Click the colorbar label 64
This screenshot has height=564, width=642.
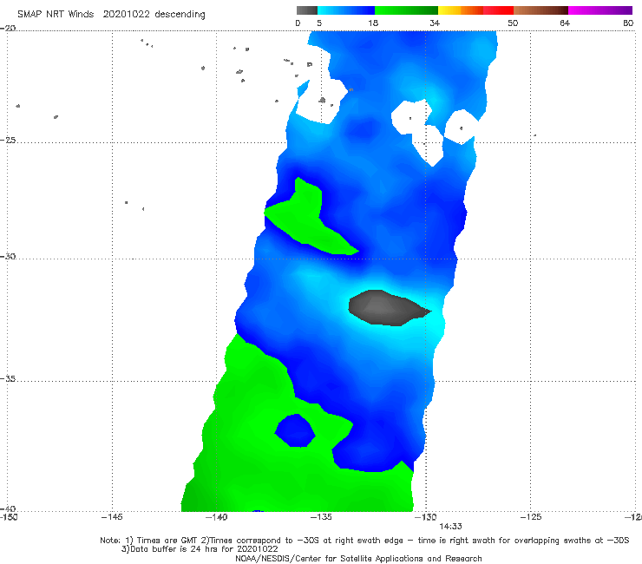[565, 23]
